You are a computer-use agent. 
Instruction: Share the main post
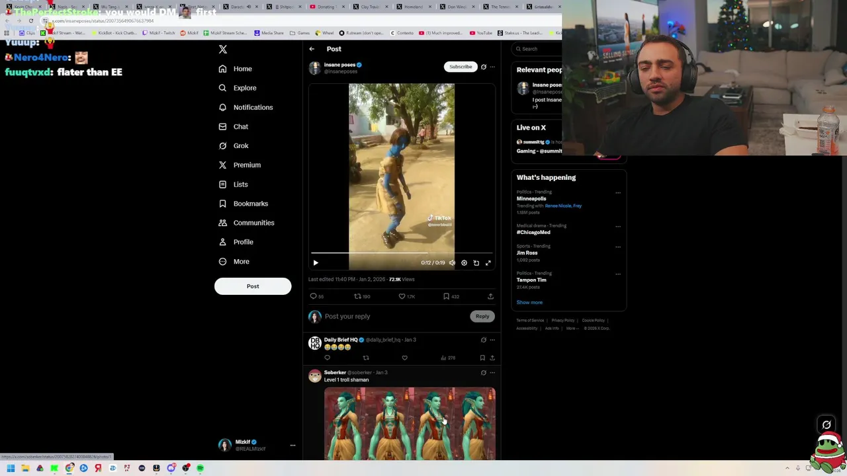(x=490, y=297)
